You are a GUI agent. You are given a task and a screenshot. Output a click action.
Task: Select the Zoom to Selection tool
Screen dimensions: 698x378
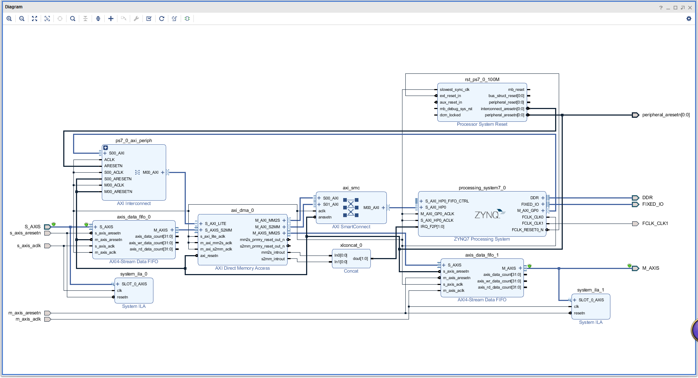[x=47, y=19]
